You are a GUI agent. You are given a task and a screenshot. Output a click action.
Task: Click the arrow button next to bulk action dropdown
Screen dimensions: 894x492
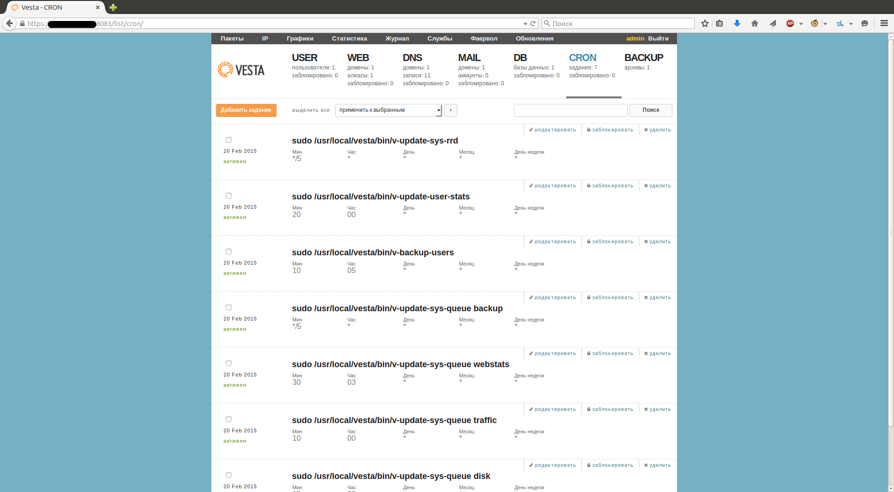point(451,110)
